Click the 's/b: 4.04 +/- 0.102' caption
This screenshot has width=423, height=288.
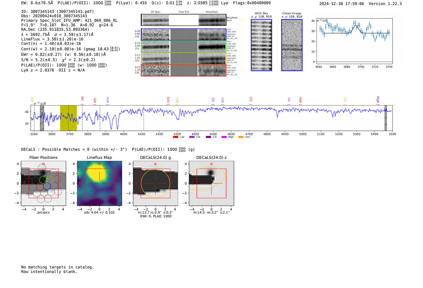click(x=99, y=212)
